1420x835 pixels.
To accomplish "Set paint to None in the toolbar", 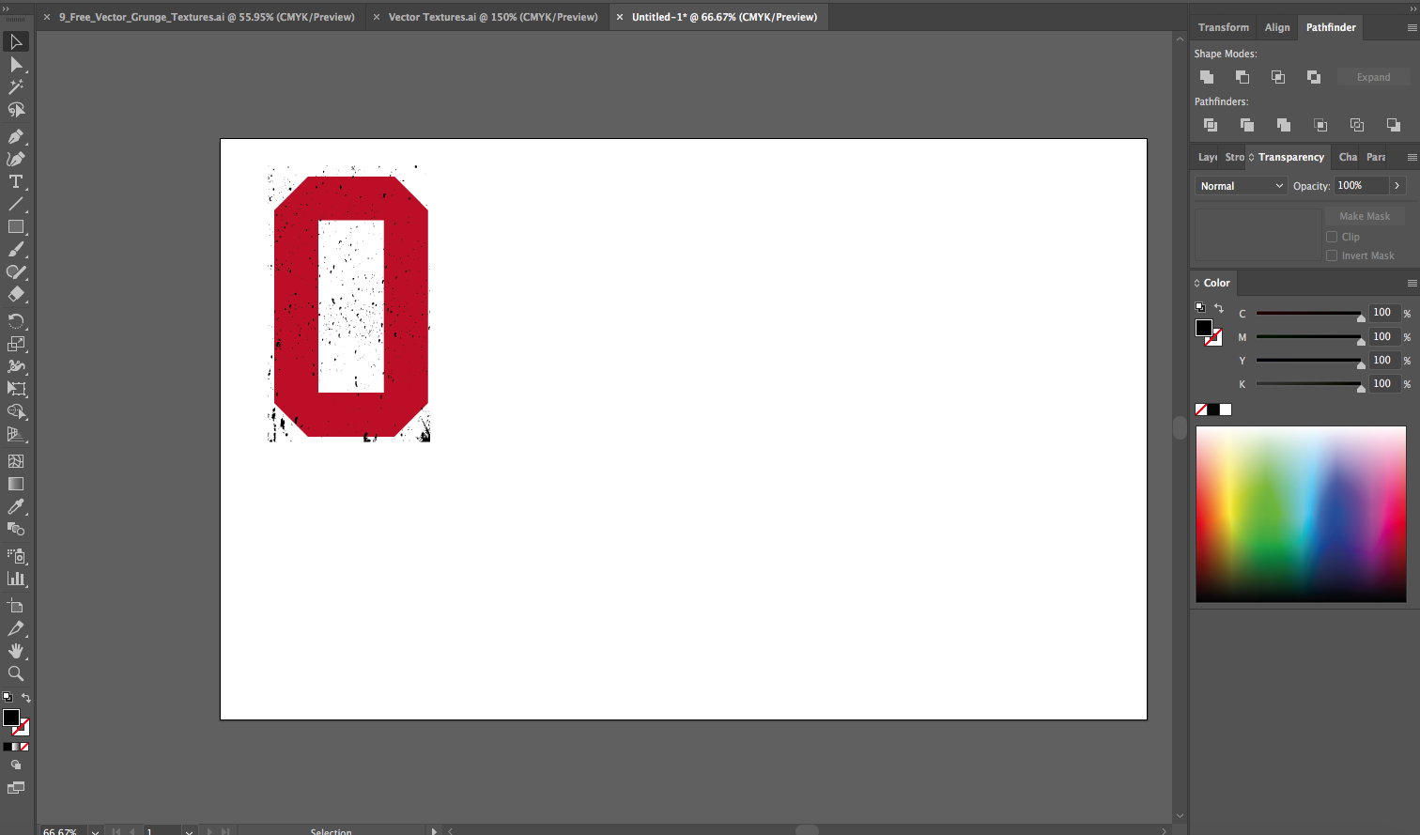I will click(x=24, y=747).
